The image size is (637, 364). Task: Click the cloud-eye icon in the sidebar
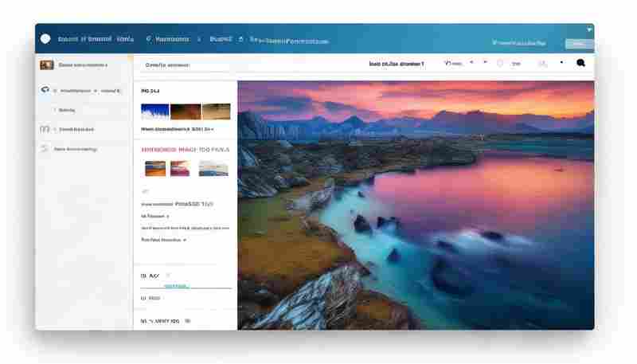(x=45, y=89)
